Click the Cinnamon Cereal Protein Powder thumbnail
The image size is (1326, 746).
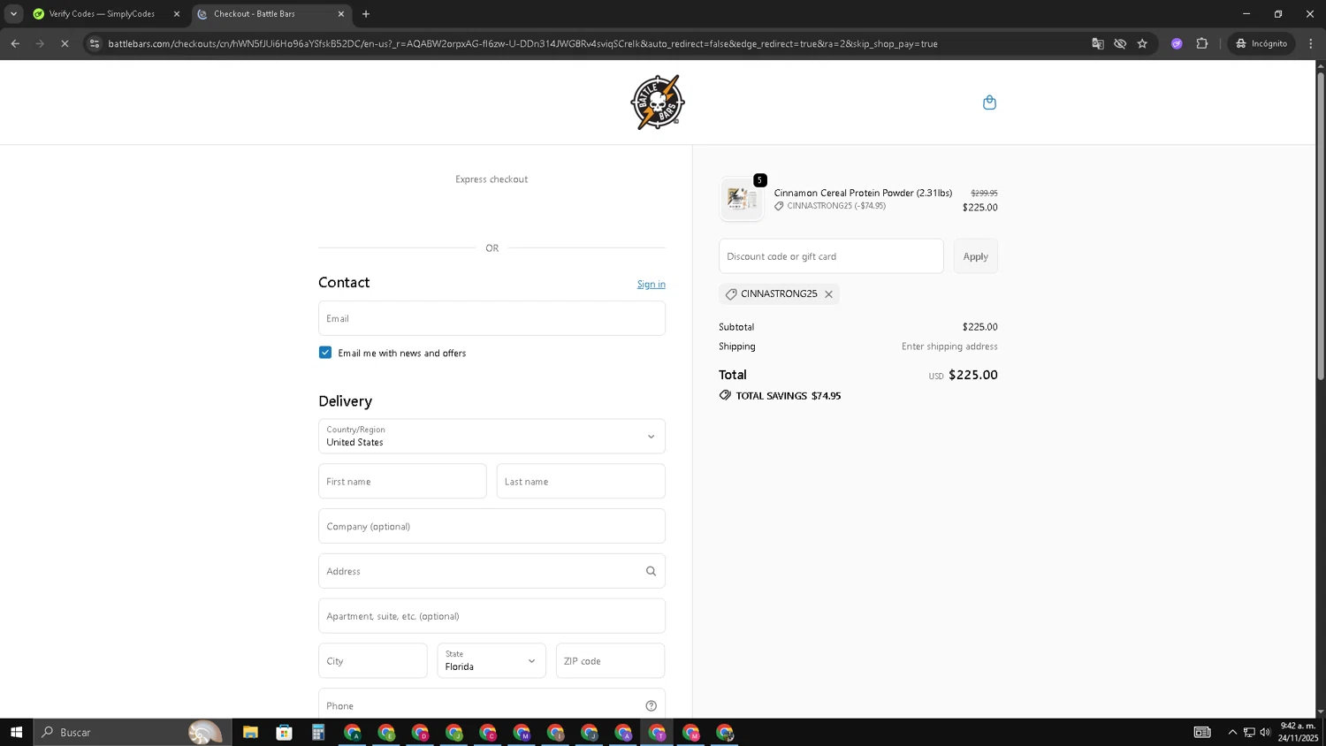741,199
